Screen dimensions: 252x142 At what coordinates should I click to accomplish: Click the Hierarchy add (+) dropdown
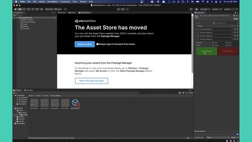click(15, 15)
